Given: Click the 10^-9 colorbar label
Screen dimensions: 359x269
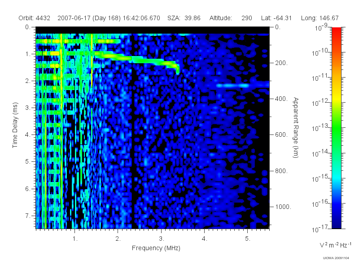Looking at the screenshot, I should pyautogui.click(x=321, y=28).
